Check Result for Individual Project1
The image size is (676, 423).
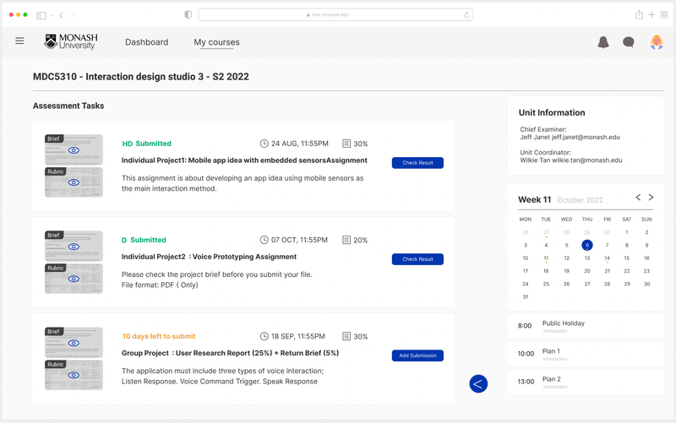point(417,163)
